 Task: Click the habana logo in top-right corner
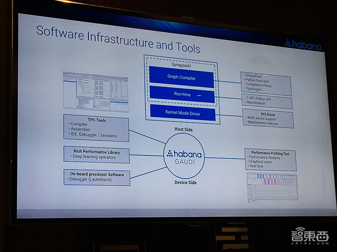coord(302,44)
